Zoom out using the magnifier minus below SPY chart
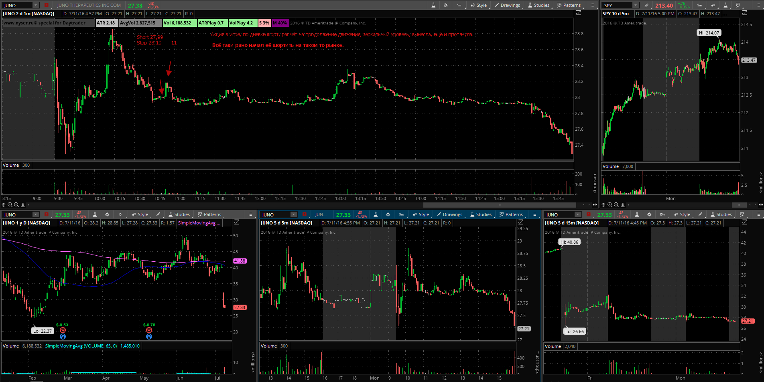764x382 pixels. pyautogui.click(x=616, y=205)
